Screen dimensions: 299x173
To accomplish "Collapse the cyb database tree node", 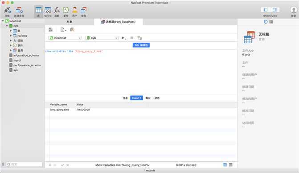I will [x=7, y=26].
